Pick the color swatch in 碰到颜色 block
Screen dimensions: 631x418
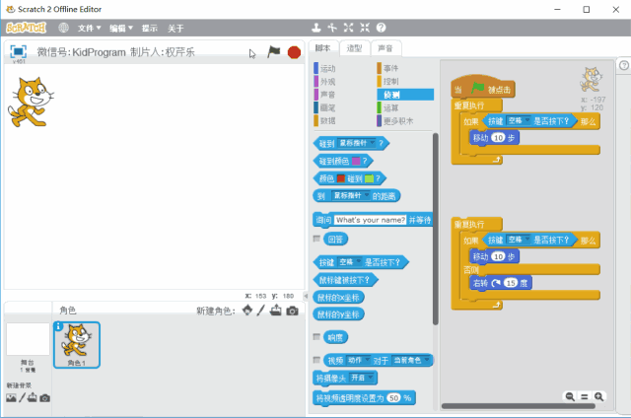355,161
